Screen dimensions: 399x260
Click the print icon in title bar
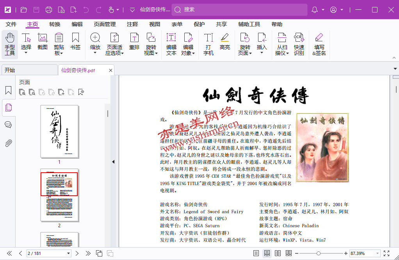48,10
